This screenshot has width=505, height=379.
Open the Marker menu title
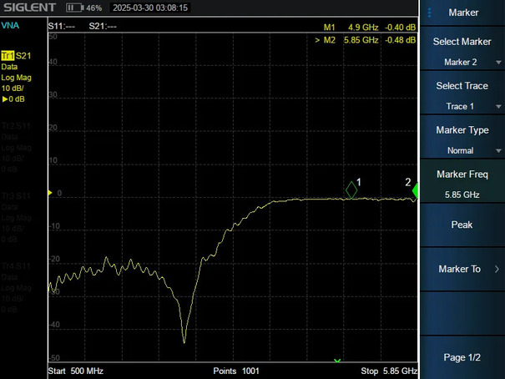[x=463, y=13]
